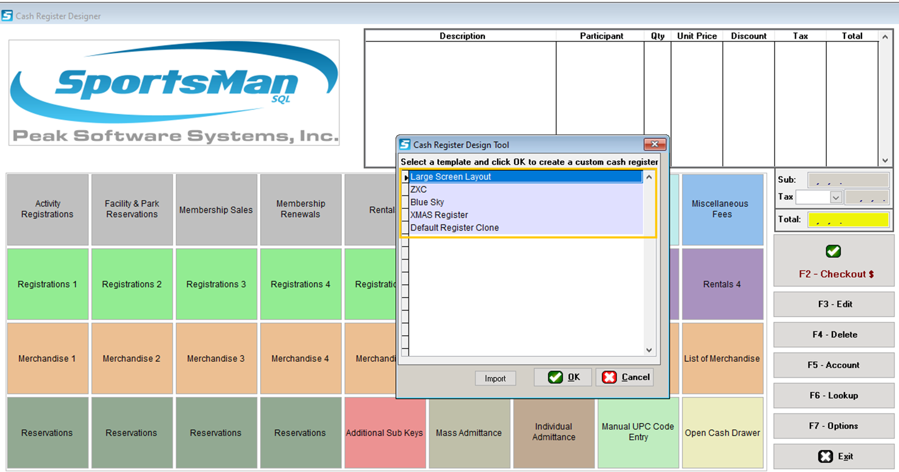
Task: Click the yellow Total amount field
Action: [847, 220]
